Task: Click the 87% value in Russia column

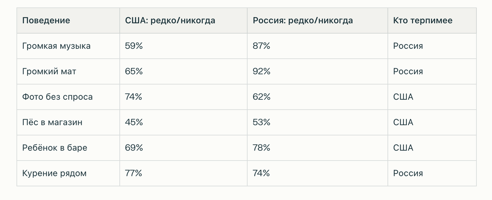Action: point(261,46)
